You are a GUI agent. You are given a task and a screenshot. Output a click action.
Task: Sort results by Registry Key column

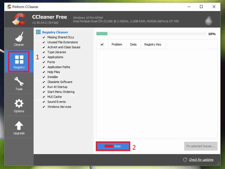[x=153, y=44]
